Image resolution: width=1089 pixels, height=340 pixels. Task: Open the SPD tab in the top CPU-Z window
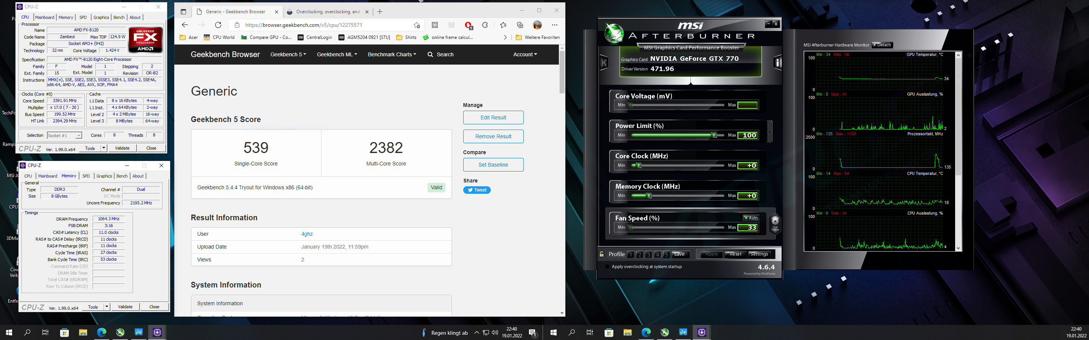(83, 17)
